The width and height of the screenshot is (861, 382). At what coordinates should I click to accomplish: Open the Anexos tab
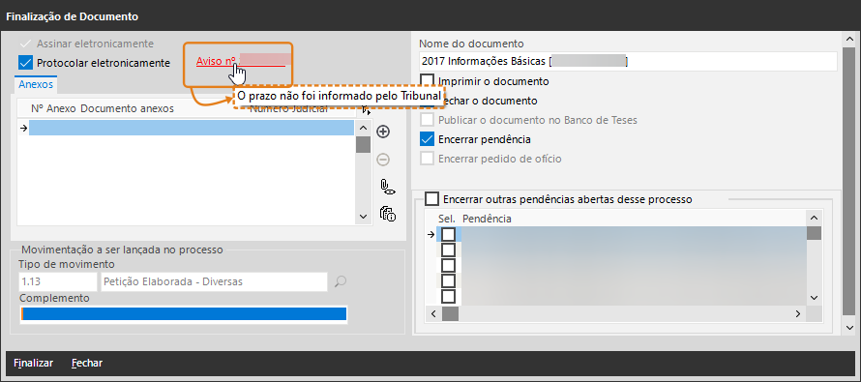click(x=36, y=84)
